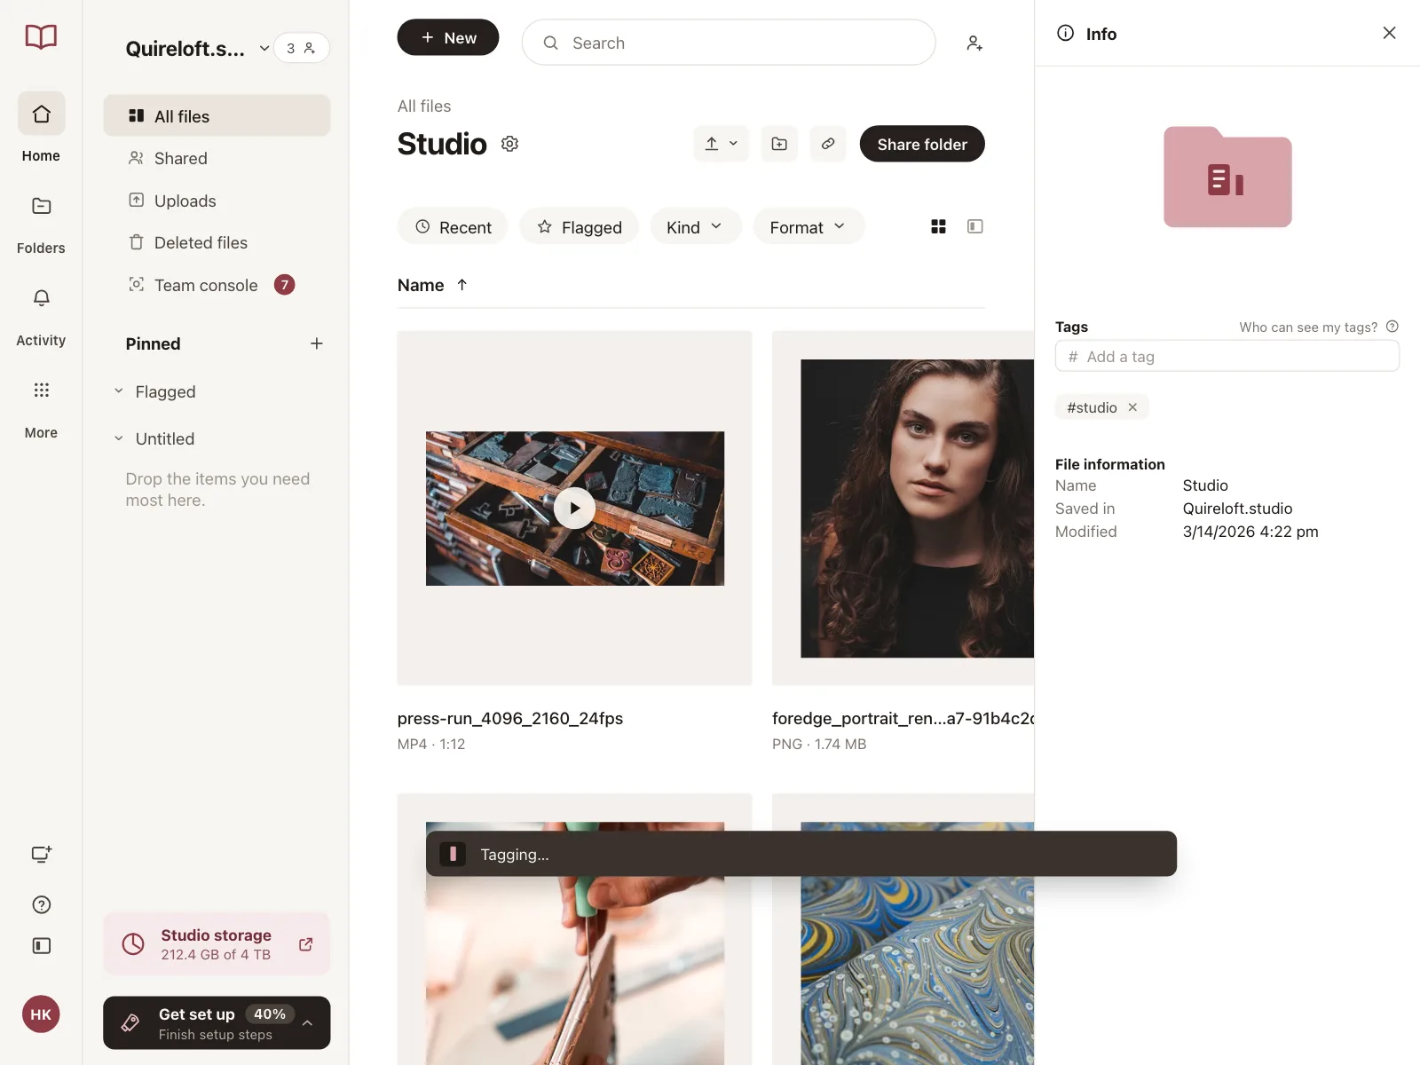Click the Add a tag field
Viewport: 1420px width, 1065px height.
click(1227, 356)
